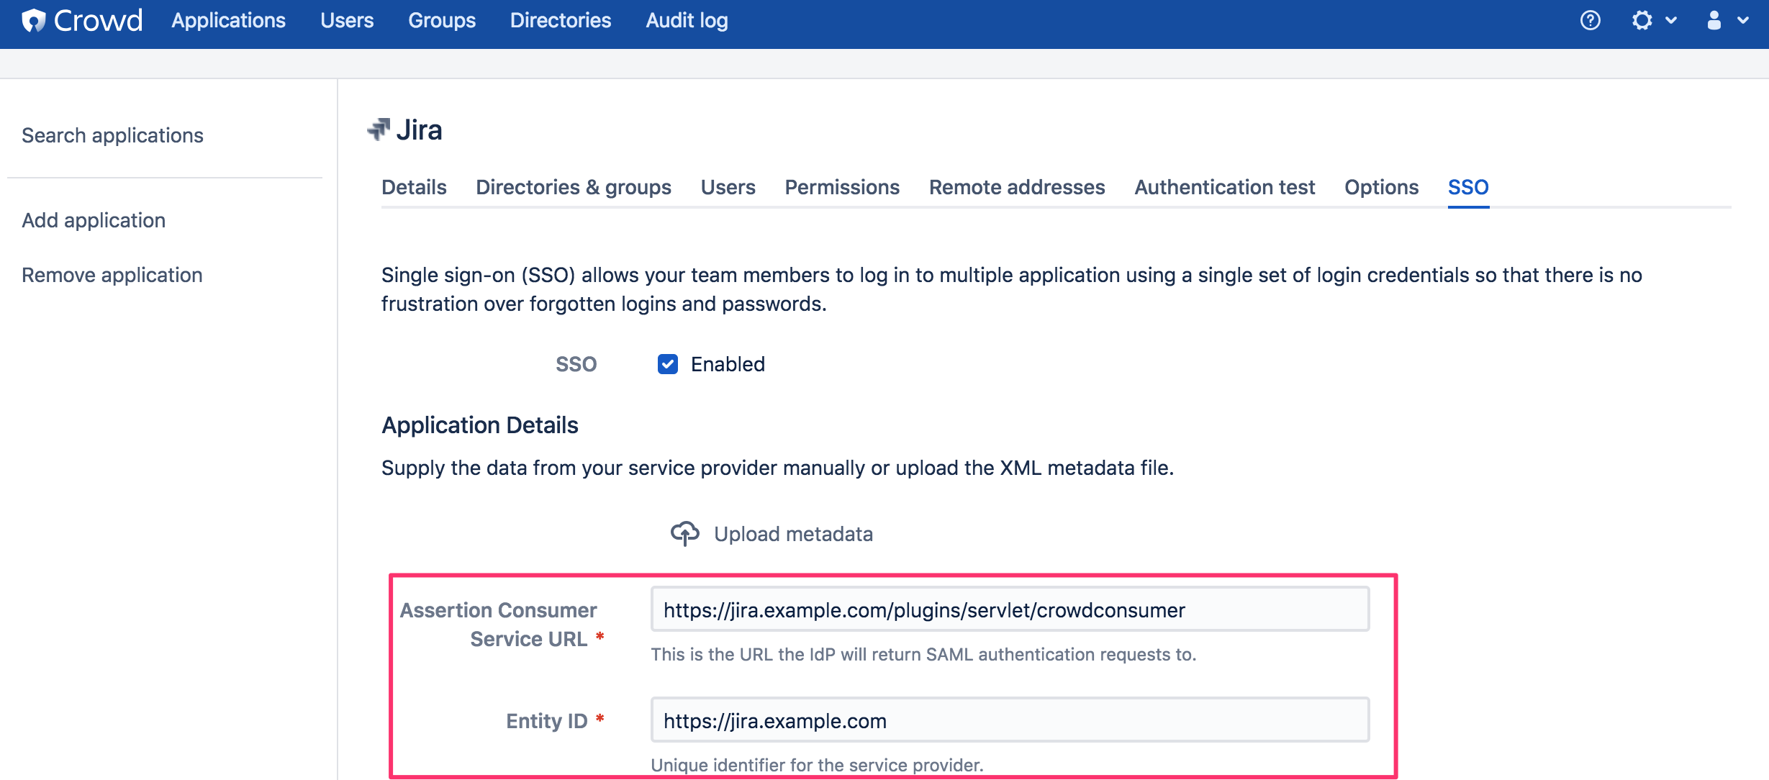Open the Applications menu
1769x780 pixels.
pyautogui.click(x=228, y=20)
